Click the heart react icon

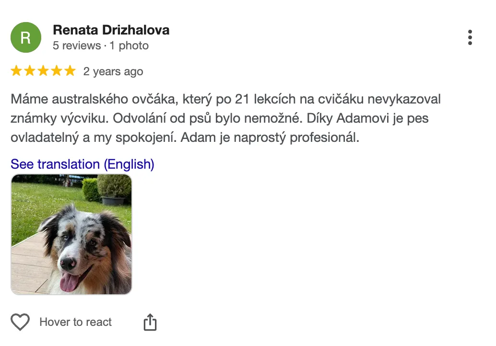(x=20, y=322)
